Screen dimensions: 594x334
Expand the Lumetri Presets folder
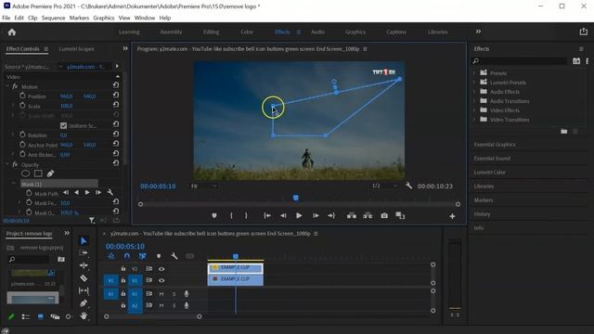click(x=474, y=83)
